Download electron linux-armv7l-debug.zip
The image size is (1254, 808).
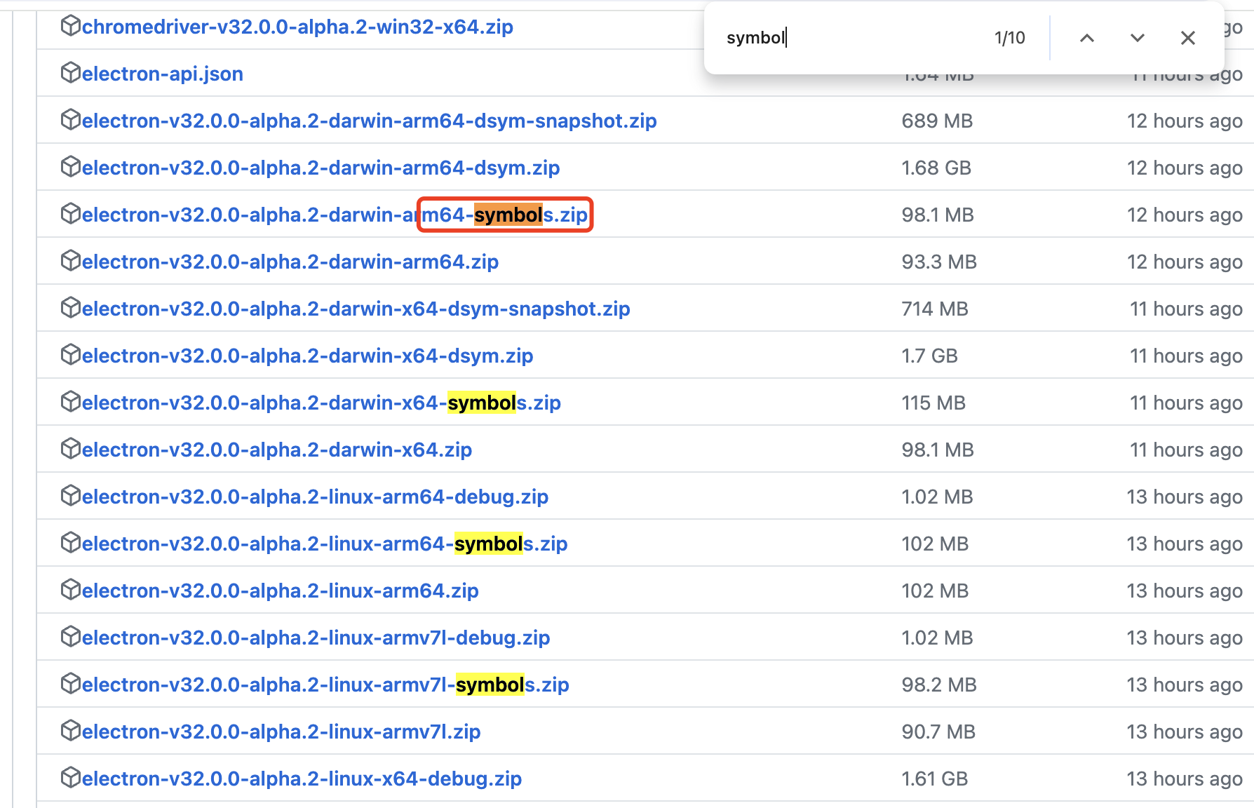click(x=316, y=638)
